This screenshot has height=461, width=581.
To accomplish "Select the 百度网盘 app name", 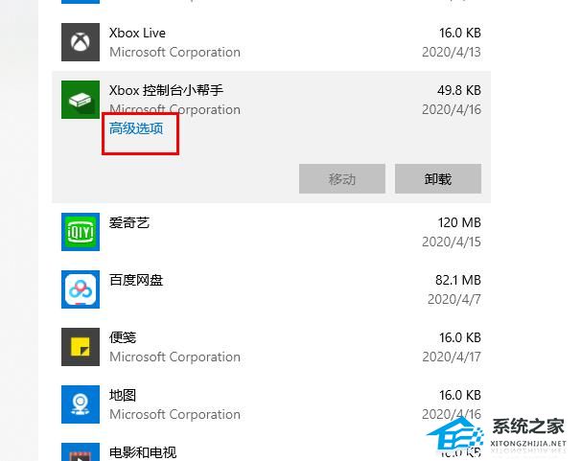I will click(x=136, y=280).
